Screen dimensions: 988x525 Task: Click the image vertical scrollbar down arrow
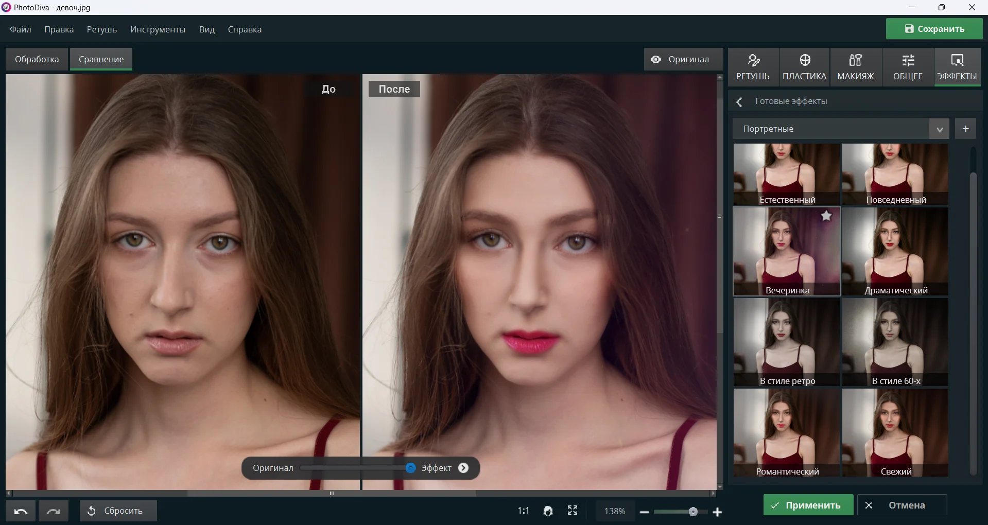(x=720, y=486)
